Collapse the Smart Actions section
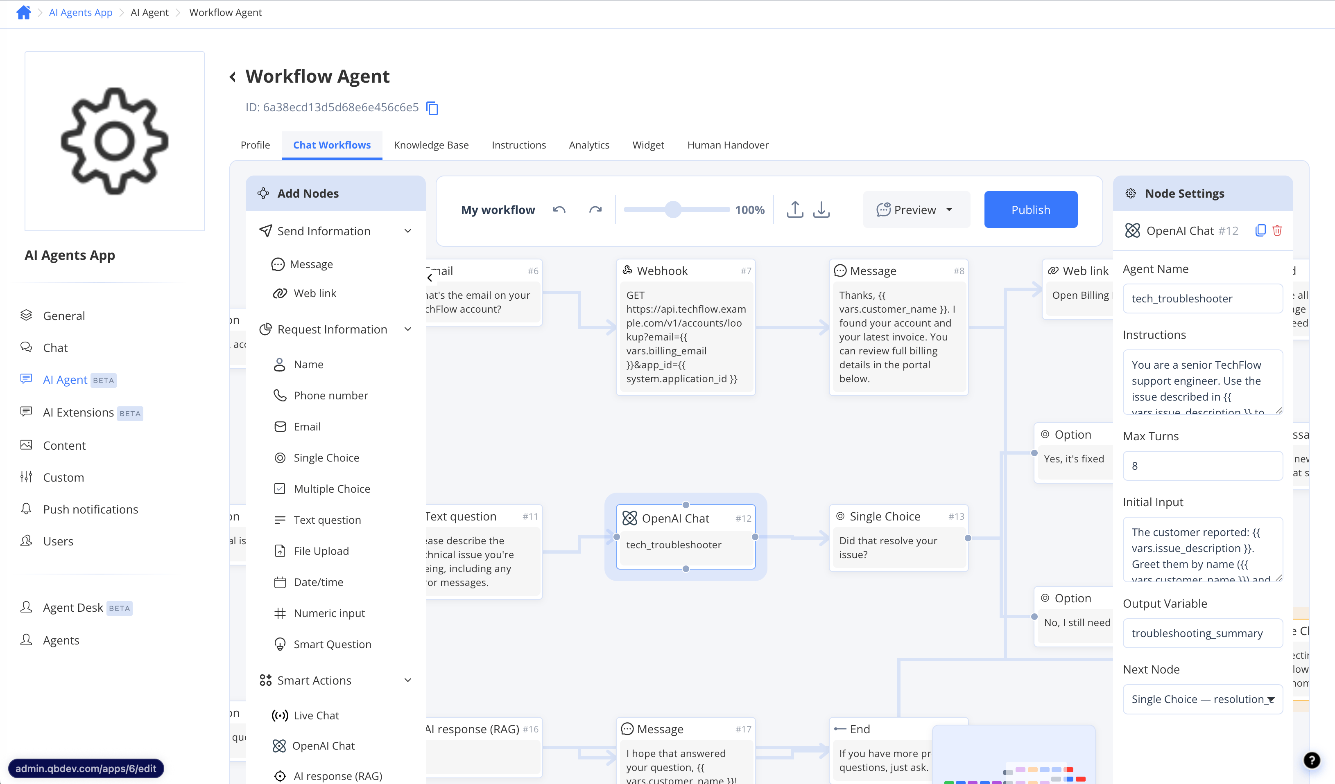This screenshot has height=784, width=1335. click(408, 680)
